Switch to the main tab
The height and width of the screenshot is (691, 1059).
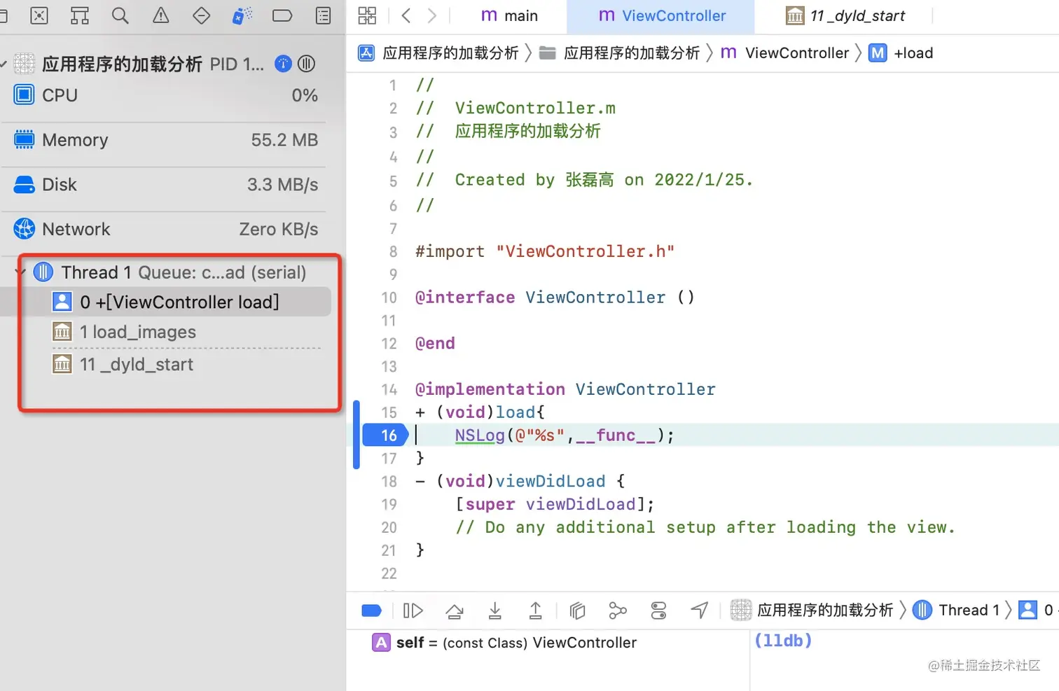[x=509, y=15]
